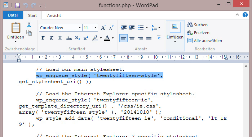The image size is (252, 137).
Task: Align text left
Action: point(123,38)
